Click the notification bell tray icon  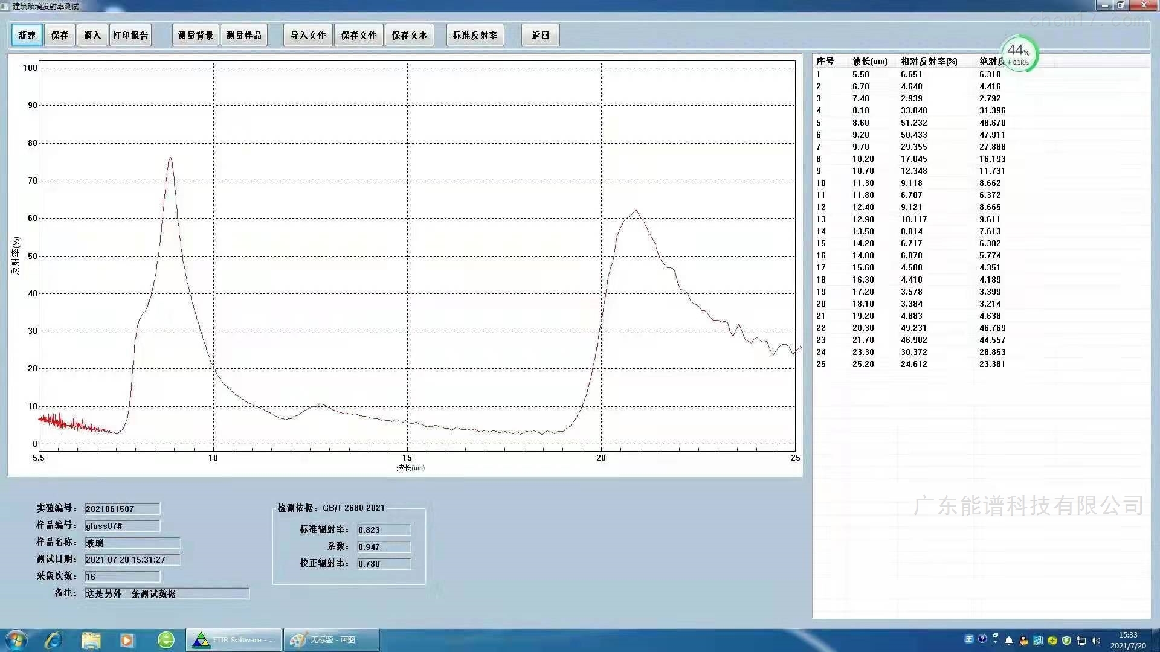tap(1008, 641)
